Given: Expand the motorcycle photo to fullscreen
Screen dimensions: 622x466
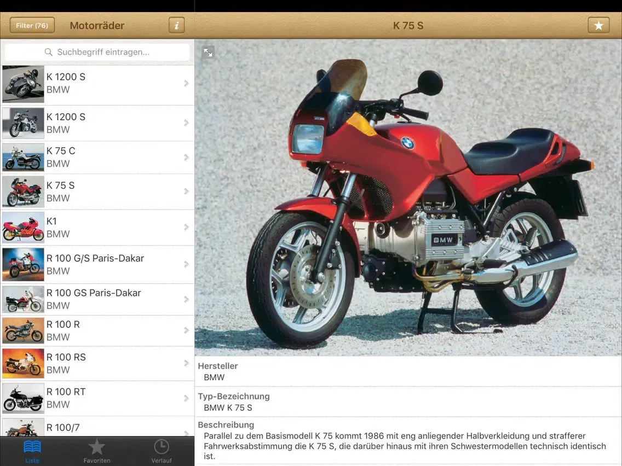Looking at the screenshot, I should (x=208, y=52).
